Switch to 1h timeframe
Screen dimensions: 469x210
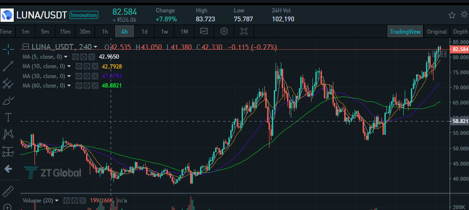(104, 31)
